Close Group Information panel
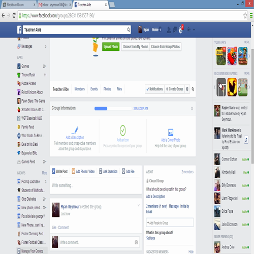 (192, 109)
